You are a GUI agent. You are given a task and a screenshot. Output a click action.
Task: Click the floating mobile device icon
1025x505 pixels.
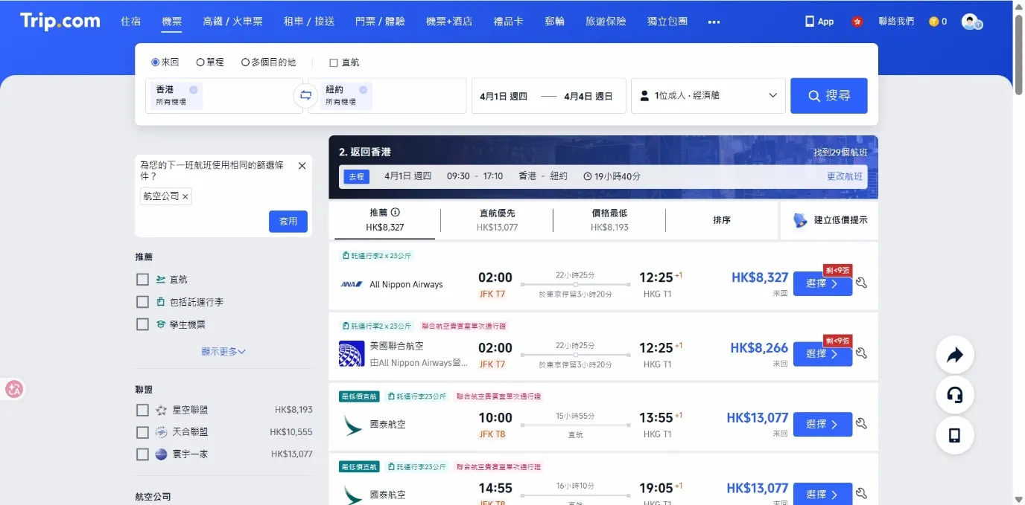pyautogui.click(x=954, y=435)
